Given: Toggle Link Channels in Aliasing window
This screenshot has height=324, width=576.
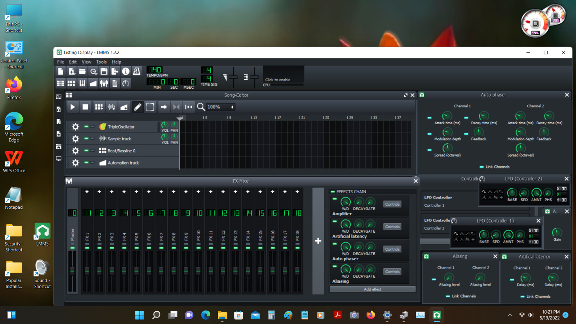Looking at the screenshot, I should (x=448, y=296).
